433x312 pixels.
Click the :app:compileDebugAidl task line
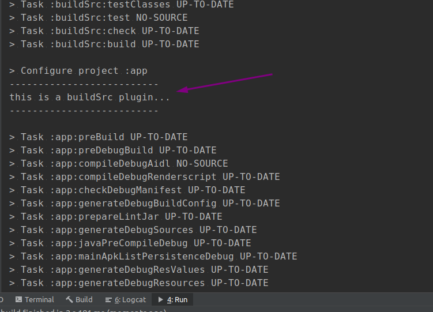click(118, 163)
